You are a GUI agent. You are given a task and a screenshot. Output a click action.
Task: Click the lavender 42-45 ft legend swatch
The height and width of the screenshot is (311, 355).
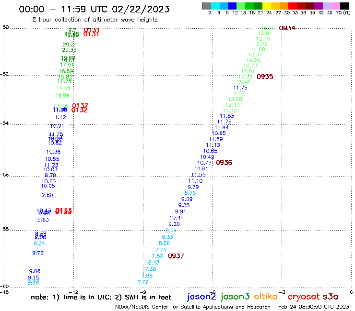tap(327, 6)
